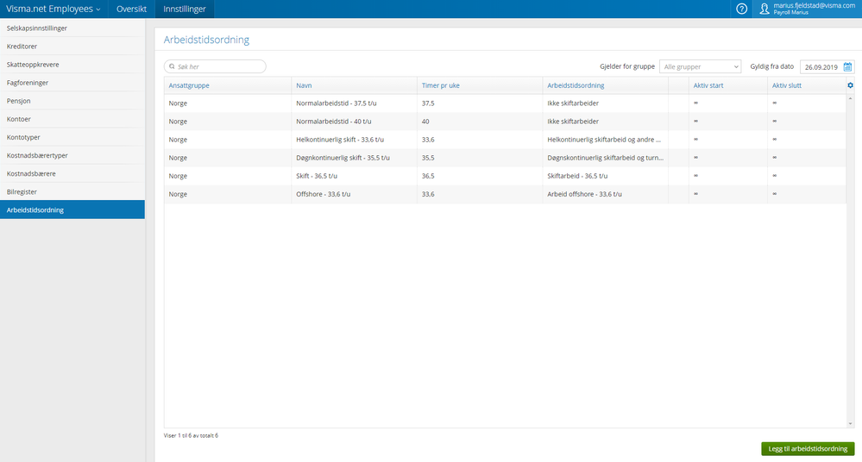Click Legg til arbeidstidsordning button
This screenshot has width=862, height=462.
click(x=808, y=449)
